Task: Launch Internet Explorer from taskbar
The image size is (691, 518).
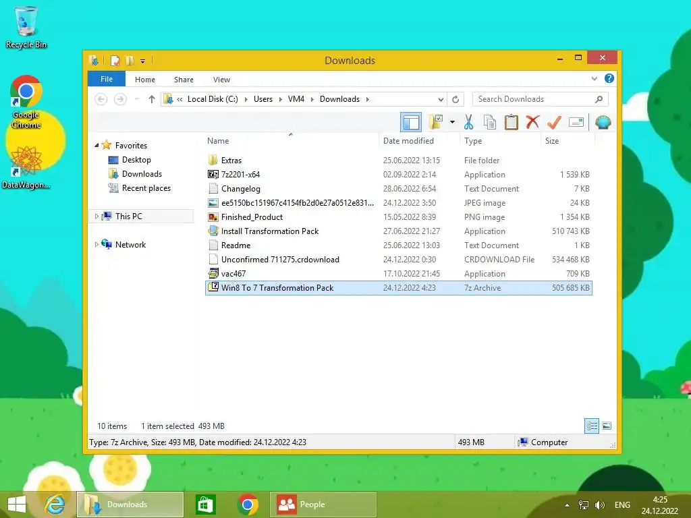Action: (x=55, y=505)
